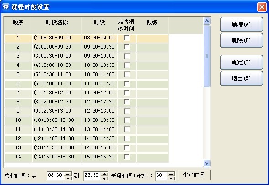Click the scrollbar up arrow

206,21
